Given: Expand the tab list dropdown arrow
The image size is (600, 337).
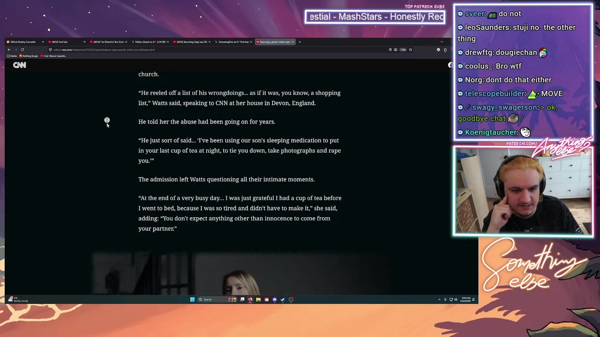Looking at the screenshot, I should click(x=442, y=42).
